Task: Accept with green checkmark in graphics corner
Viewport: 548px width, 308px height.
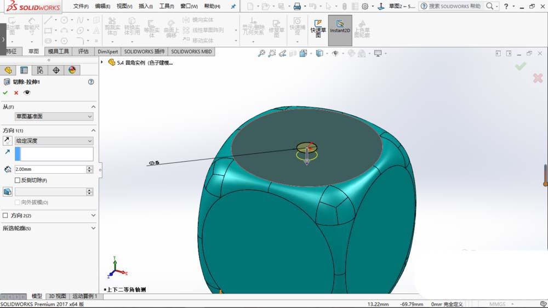Action: point(521,66)
